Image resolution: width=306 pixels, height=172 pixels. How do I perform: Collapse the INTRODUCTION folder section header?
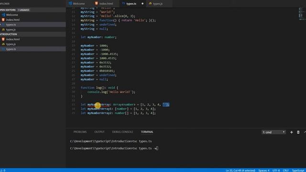point(33,34)
